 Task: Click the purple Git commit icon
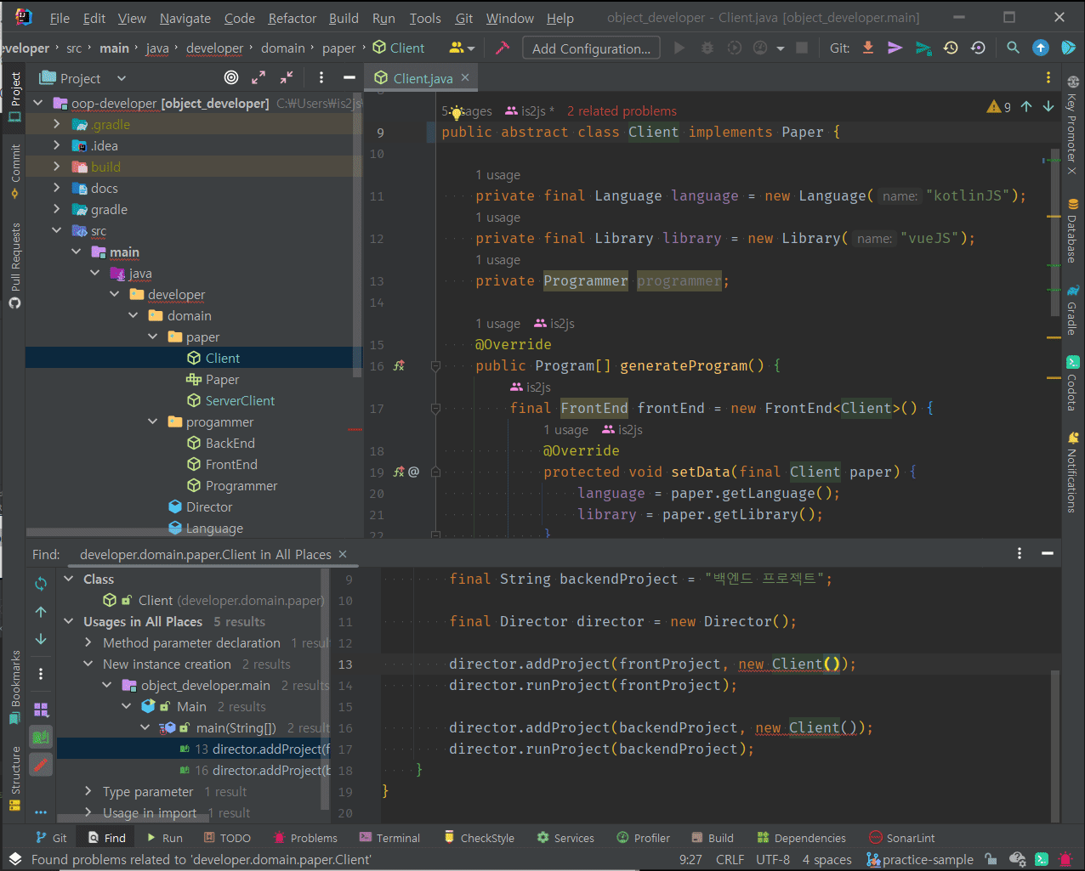(x=895, y=48)
